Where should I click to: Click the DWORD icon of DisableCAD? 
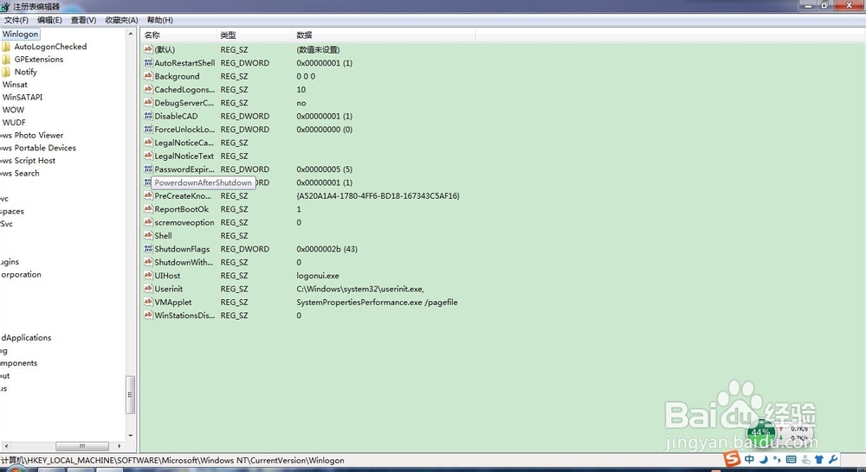click(x=147, y=116)
